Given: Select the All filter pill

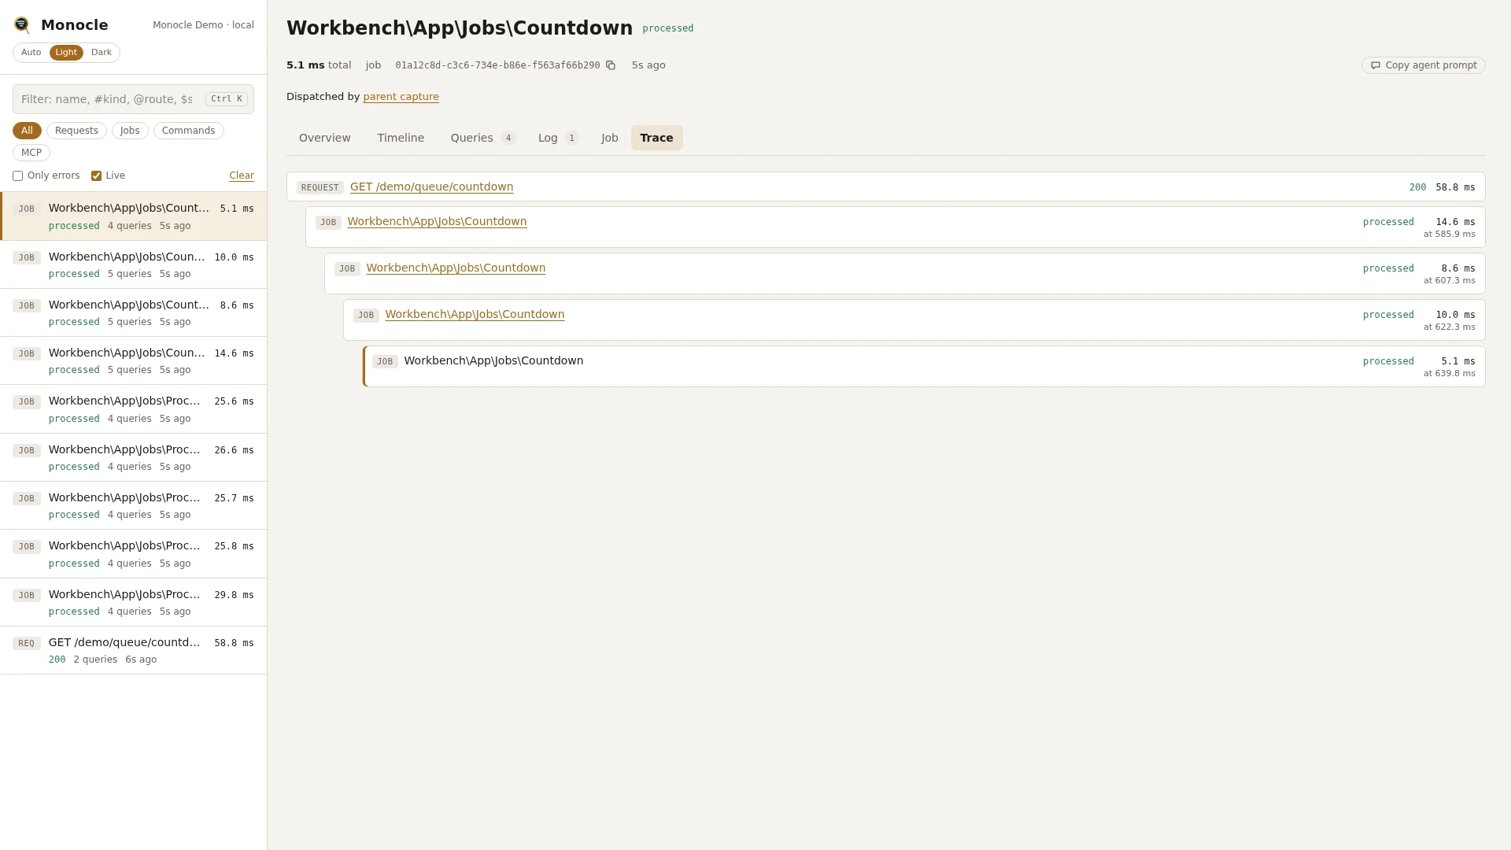Looking at the screenshot, I should tap(27, 131).
